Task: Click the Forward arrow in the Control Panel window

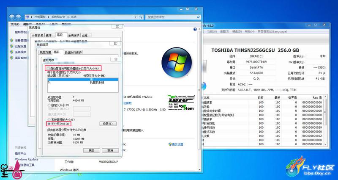Action: [x=19, y=17]
